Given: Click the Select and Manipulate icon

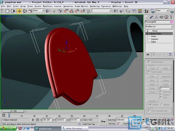Looking at the screenshot, I should (54, 11).
